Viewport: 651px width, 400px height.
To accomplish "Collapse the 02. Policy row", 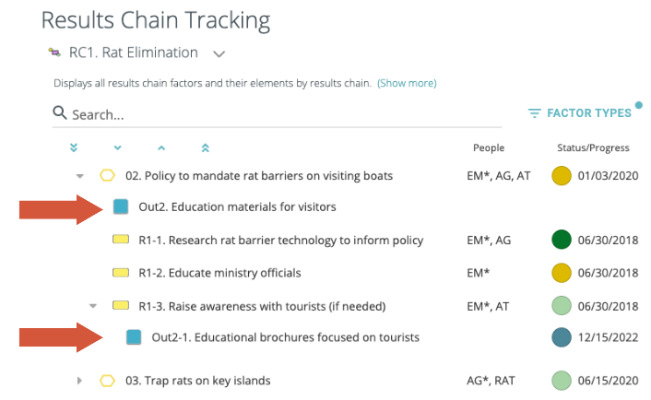I will click(80, 175).
